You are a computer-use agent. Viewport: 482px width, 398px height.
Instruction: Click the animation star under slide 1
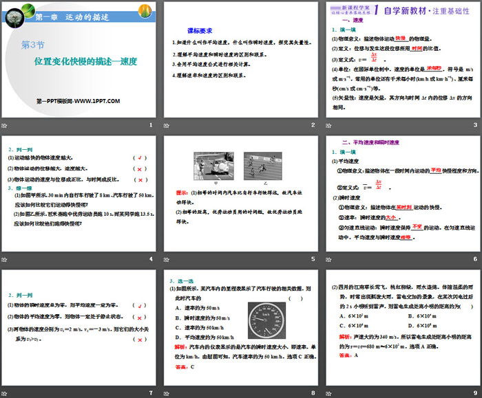pos(5,124)
